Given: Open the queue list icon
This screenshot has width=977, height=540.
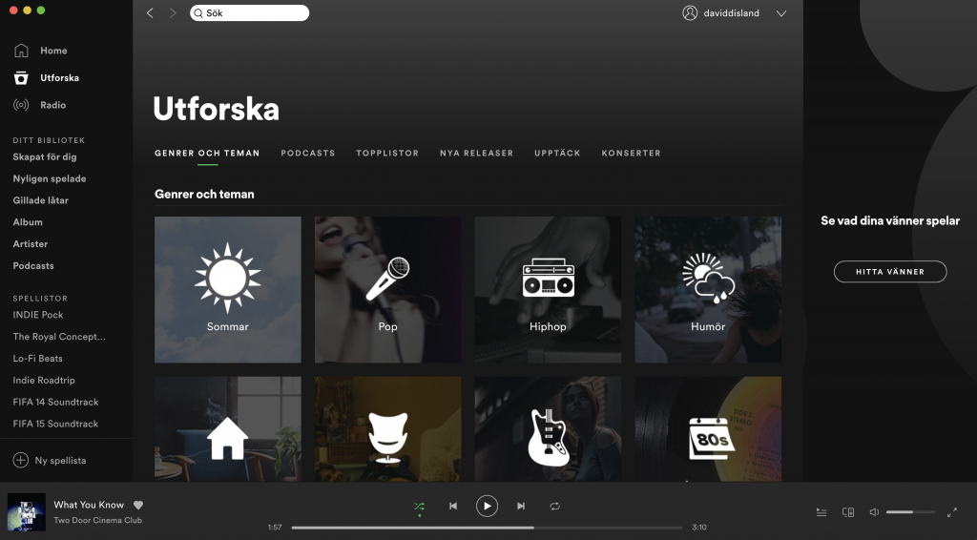Looking at the screenshot, I should tap(821, 512).
